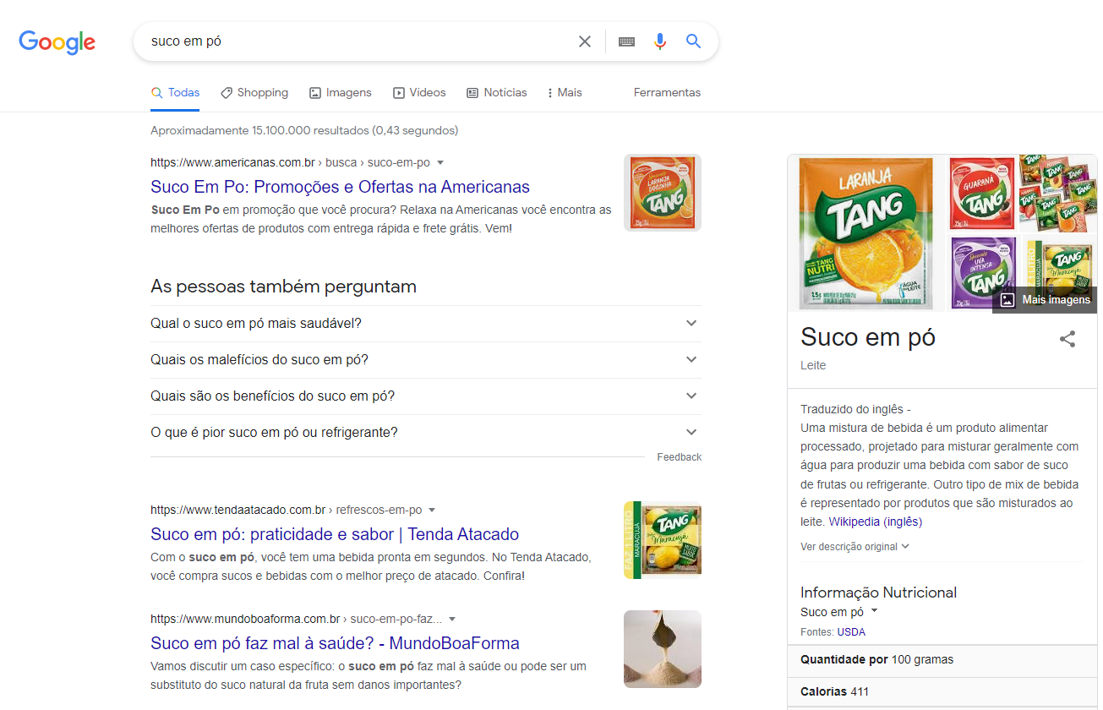Clear the search box with X icon
This screenshot has width=1103, height=710.
pos(585,41)
